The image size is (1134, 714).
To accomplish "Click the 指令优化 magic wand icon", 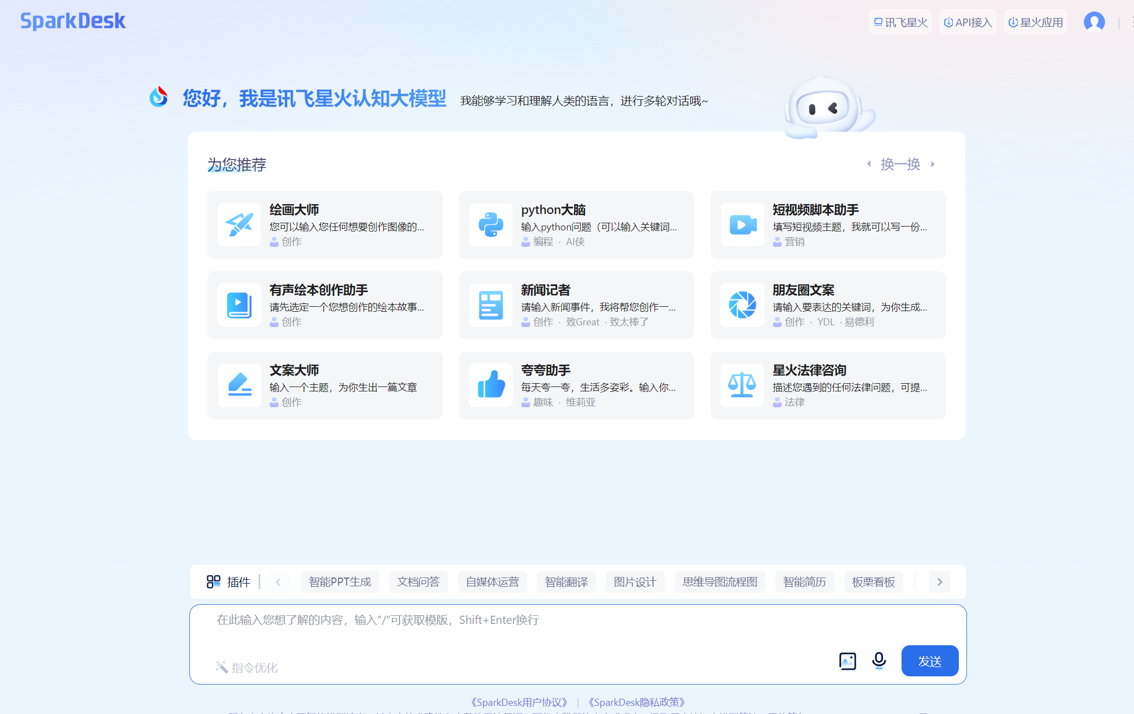I will click(222, 667).
